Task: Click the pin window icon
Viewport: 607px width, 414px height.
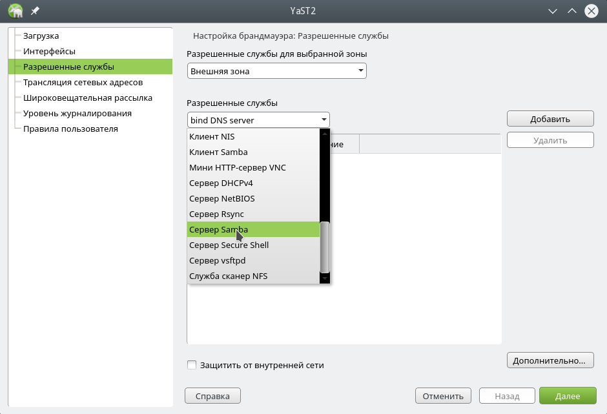Action: click(34, 11)
